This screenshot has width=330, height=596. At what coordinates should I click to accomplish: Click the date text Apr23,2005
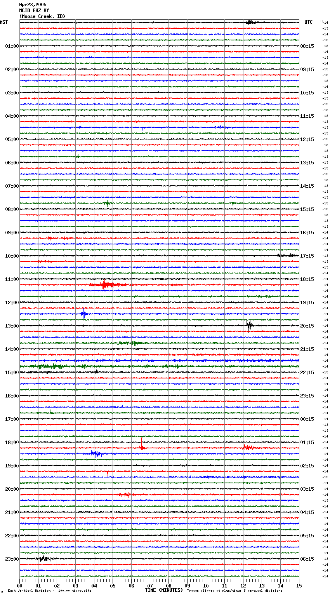[33, 5]
